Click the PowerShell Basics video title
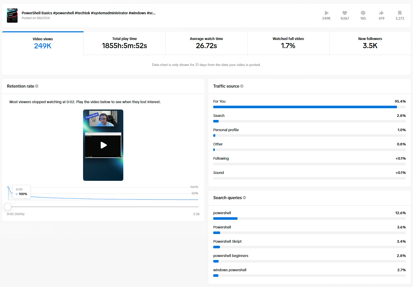Screen dimensions: 413x287 click(88, 13)
